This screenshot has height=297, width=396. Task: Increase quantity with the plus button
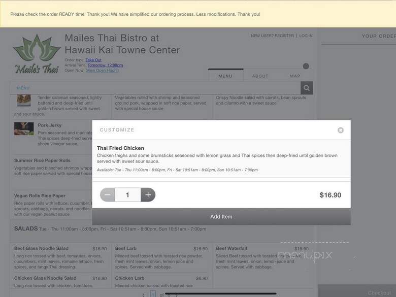148,195
